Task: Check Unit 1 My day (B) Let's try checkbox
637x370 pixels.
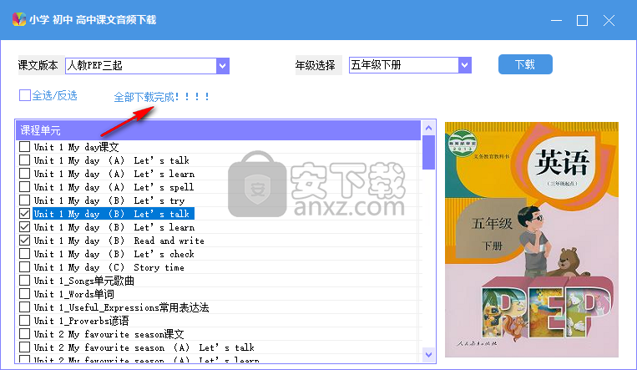Action: click(25, 200)
